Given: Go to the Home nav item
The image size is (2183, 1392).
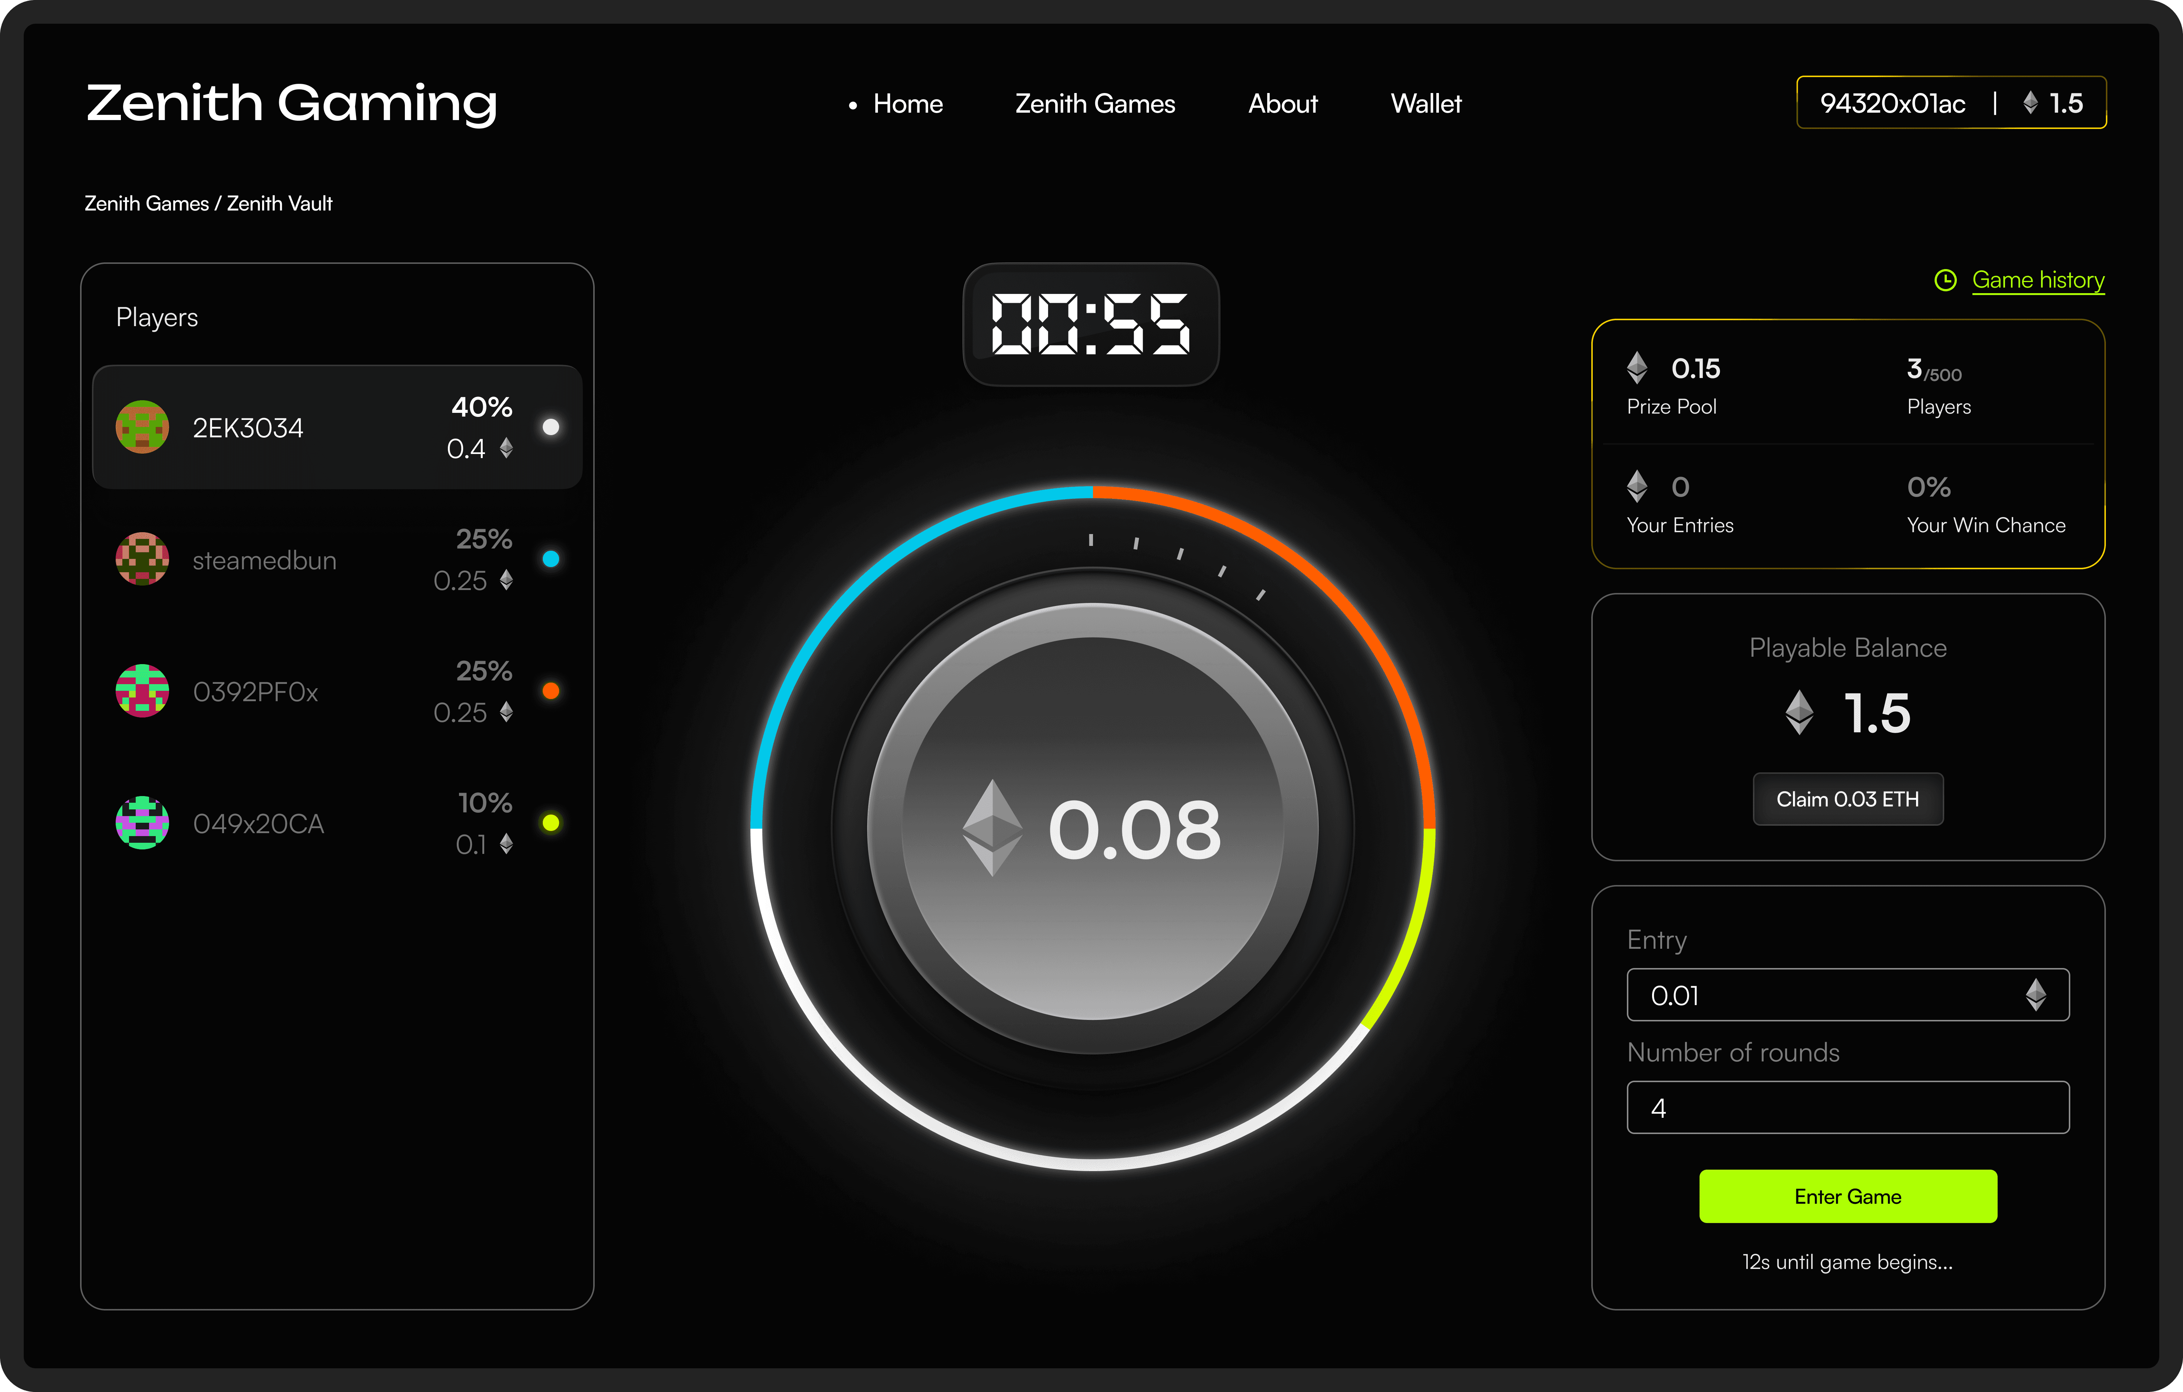Looking at the screenshot, I should click(908, 104).
